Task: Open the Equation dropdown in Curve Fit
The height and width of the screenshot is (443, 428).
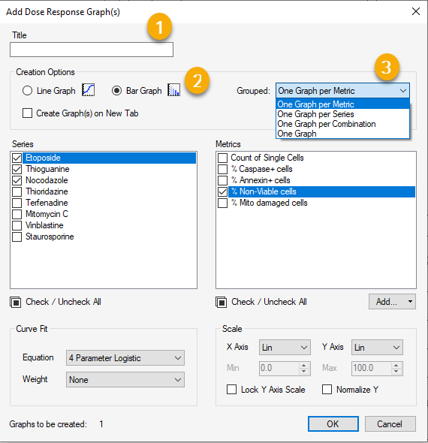Action: point(125,358)
